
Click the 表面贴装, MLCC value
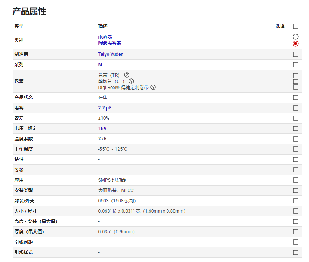116,190
